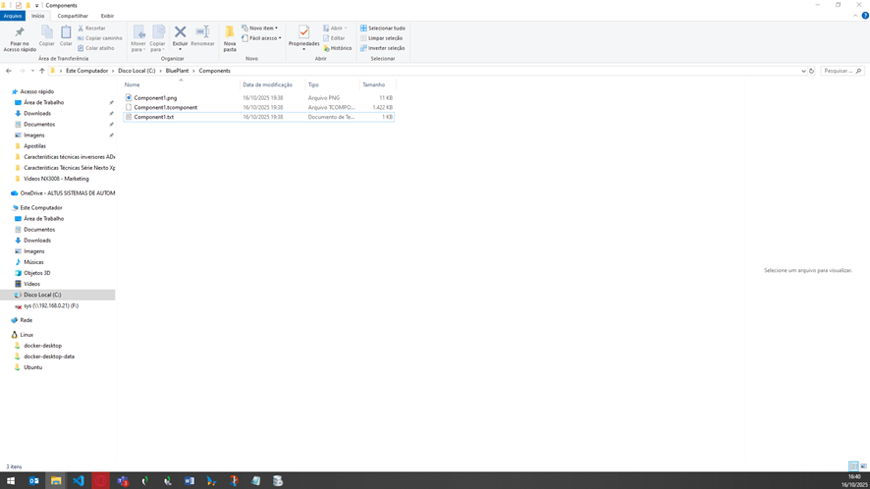Refresh the folder using the address bar icon
This screenshot has height=489, width=870.
pos(811,71)
